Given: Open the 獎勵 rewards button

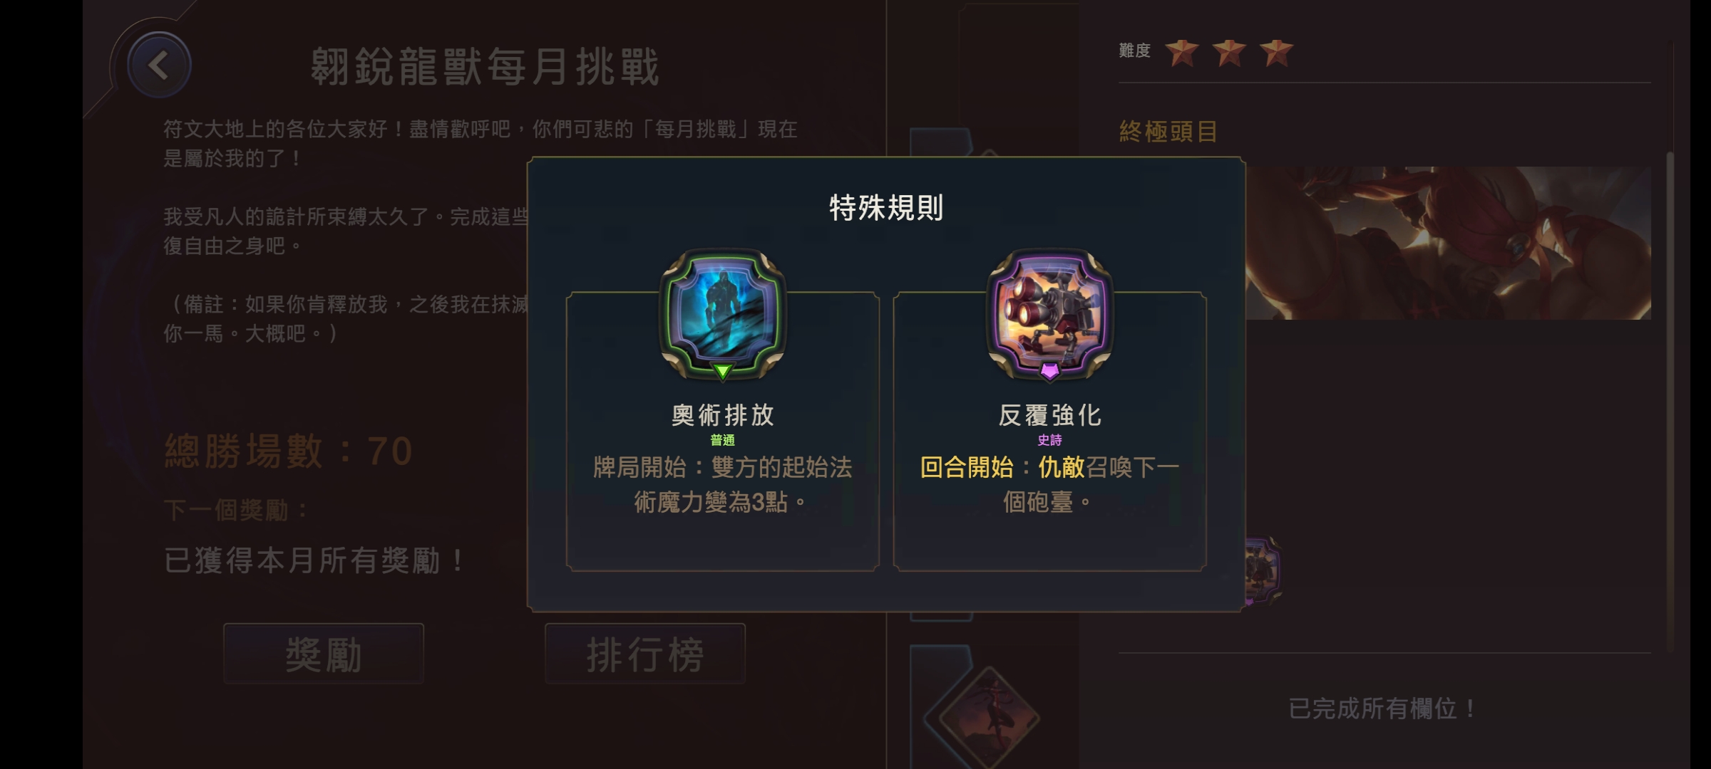Looking at the screenshot, I should 324,654.
